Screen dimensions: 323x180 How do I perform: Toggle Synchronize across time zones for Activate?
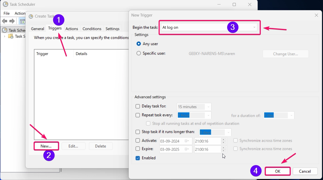[x=236, y=141]
